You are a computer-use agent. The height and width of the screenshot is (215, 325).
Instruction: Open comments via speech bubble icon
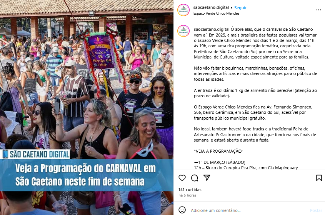click(194, 178)
